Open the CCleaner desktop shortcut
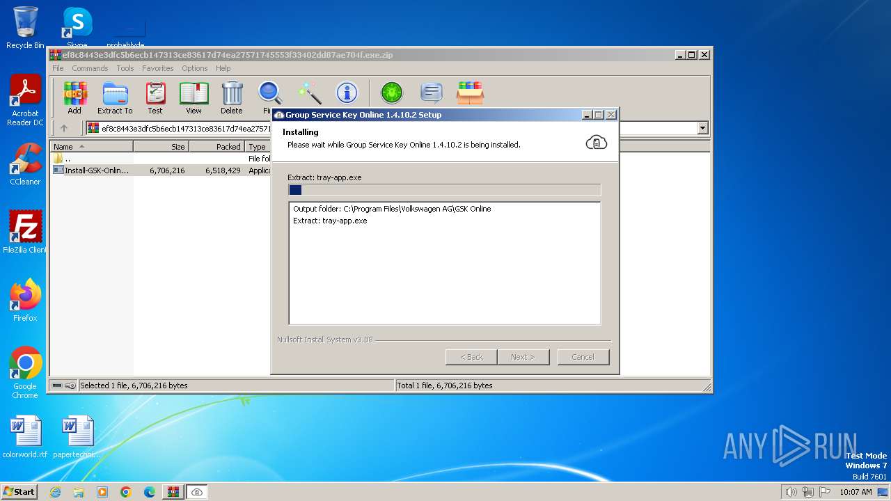891x501 pixels. click(x=25, y=164)
